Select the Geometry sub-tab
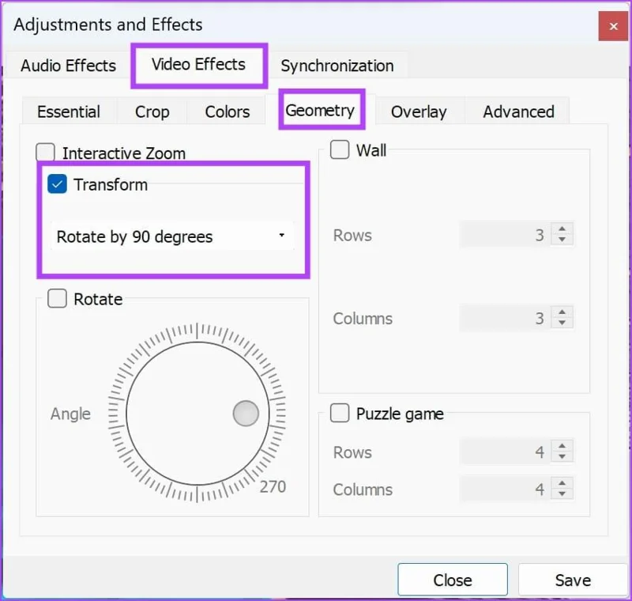Screen dimensions: 632x601 (320, 110)
